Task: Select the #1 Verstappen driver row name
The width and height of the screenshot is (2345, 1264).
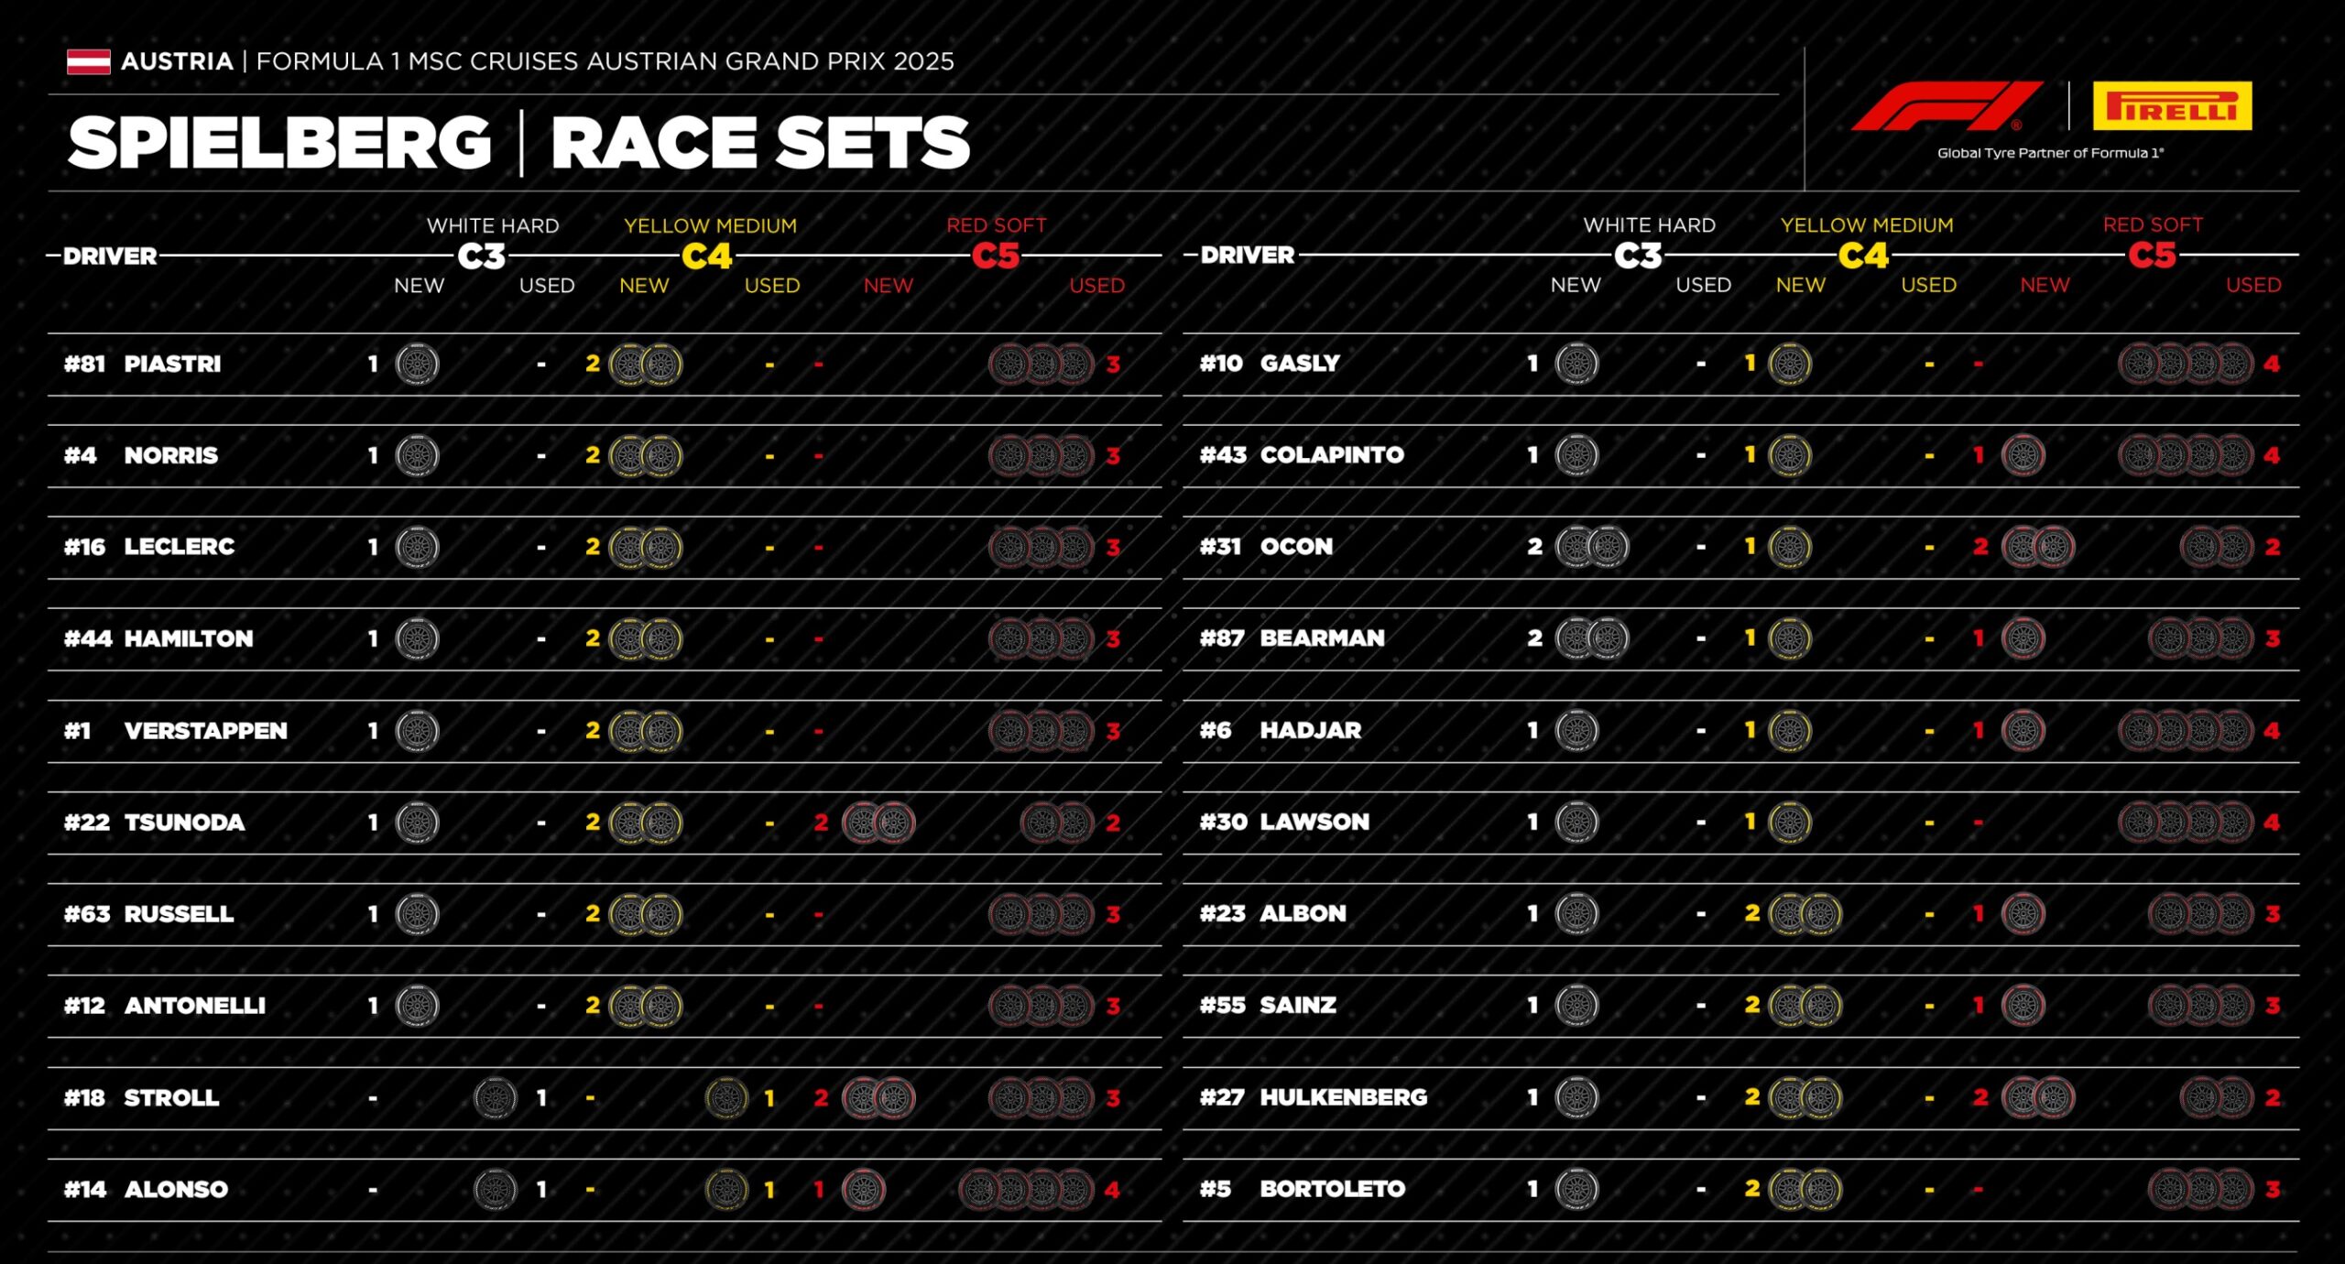Action: pyautogui.click(x=176, y=731)
